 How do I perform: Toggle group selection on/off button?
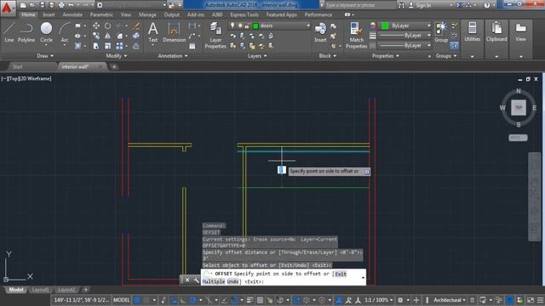454,45
